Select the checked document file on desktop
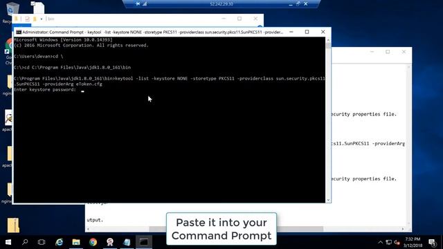The height and width of the screenshot is (249, 443). pos(38,8)
